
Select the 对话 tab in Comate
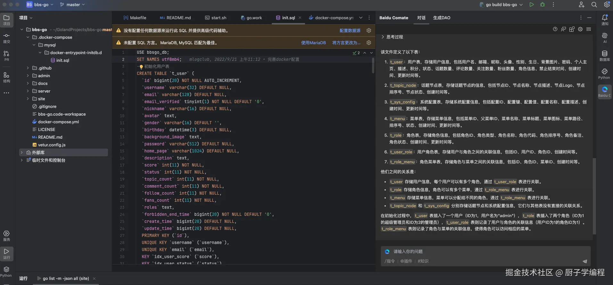click(421, 18)
